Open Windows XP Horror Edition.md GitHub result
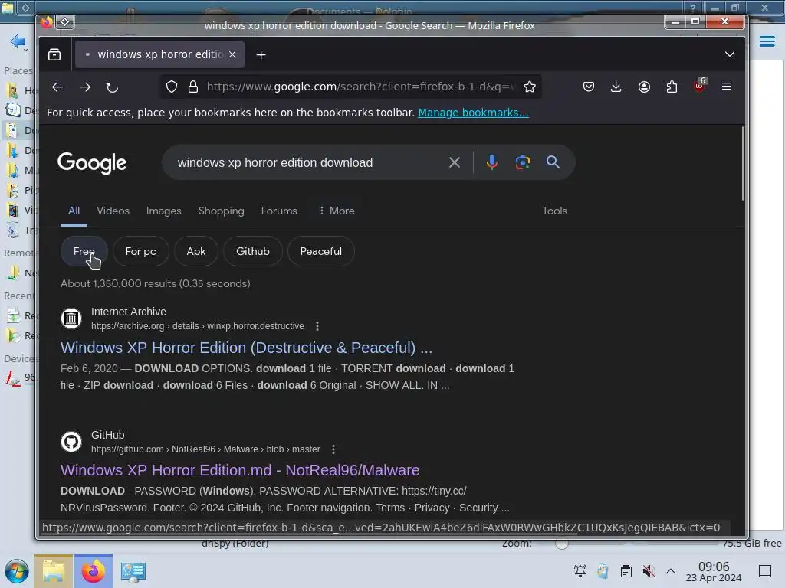 click(240, 470)
